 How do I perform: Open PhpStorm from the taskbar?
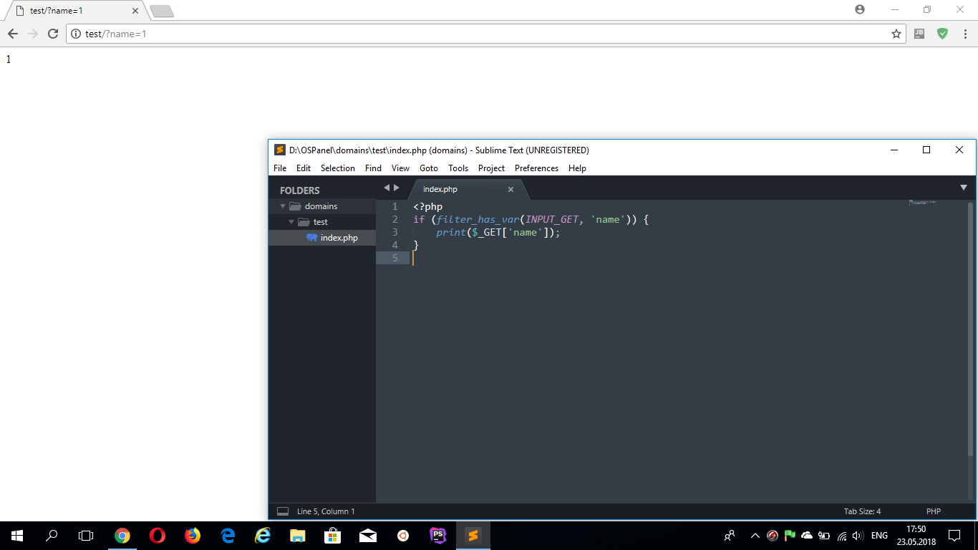coord(437,535)
